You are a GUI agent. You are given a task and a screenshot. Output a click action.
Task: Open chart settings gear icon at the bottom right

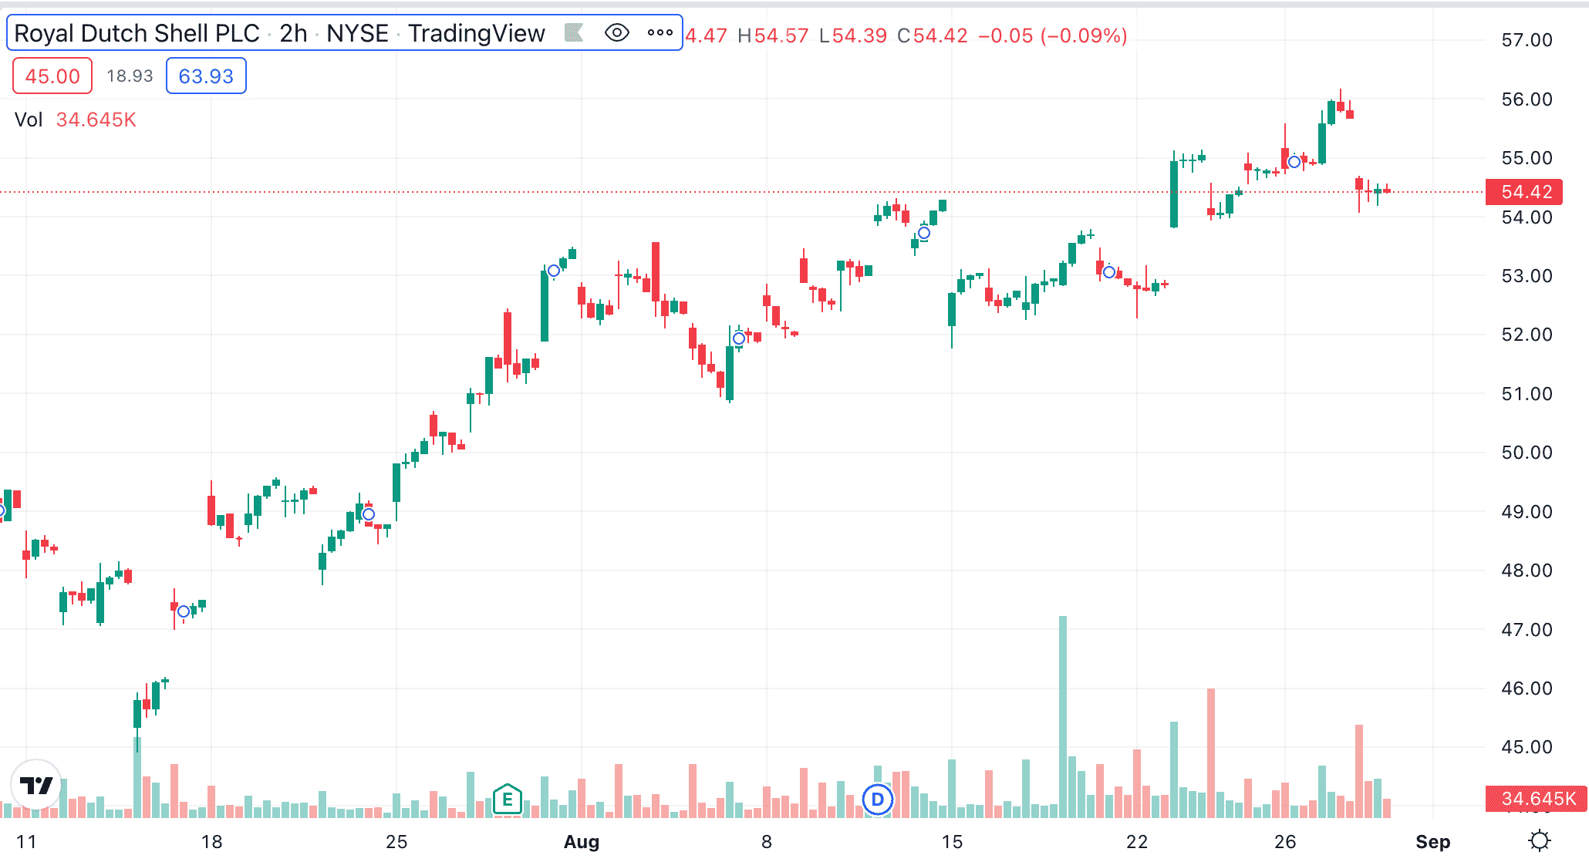click(x=1540, y=840)
